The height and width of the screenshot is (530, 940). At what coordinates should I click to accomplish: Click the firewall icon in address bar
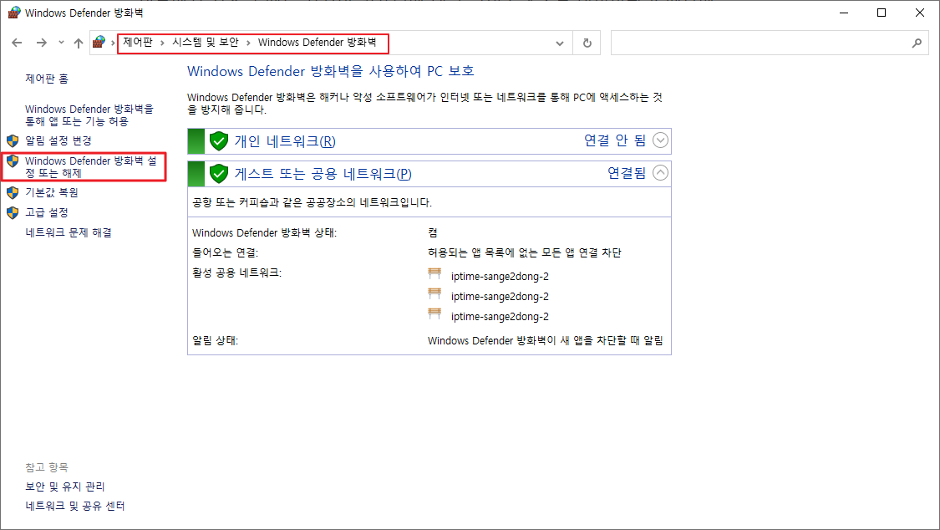coord(99,42)
